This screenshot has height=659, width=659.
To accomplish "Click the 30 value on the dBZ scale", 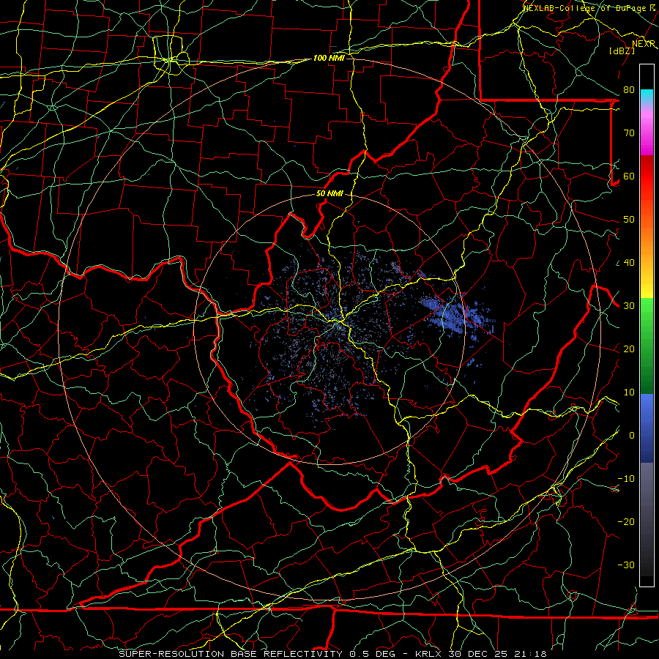I will (x=629, y=306).
